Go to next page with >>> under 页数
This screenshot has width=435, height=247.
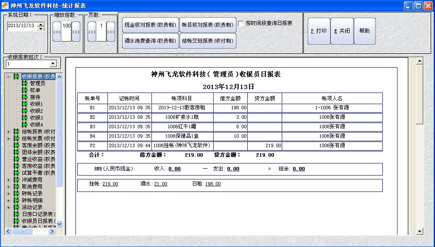point(110,32)
